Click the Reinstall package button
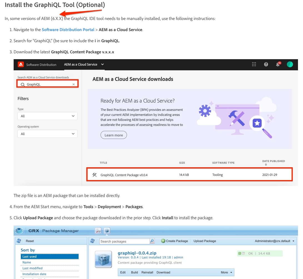 (x=147, y=272)
